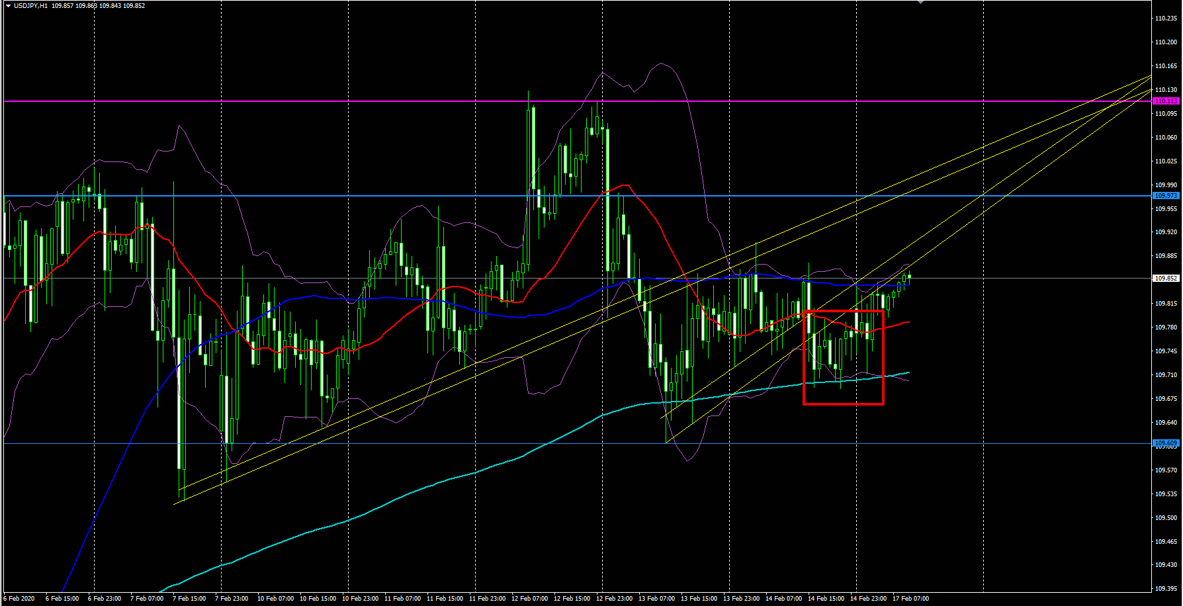Select the blue 109.609 price label
The height and width of the screenshot is (606, 1183).
1166,443
